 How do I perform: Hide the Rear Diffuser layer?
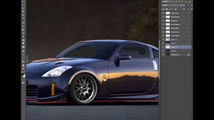163,17
